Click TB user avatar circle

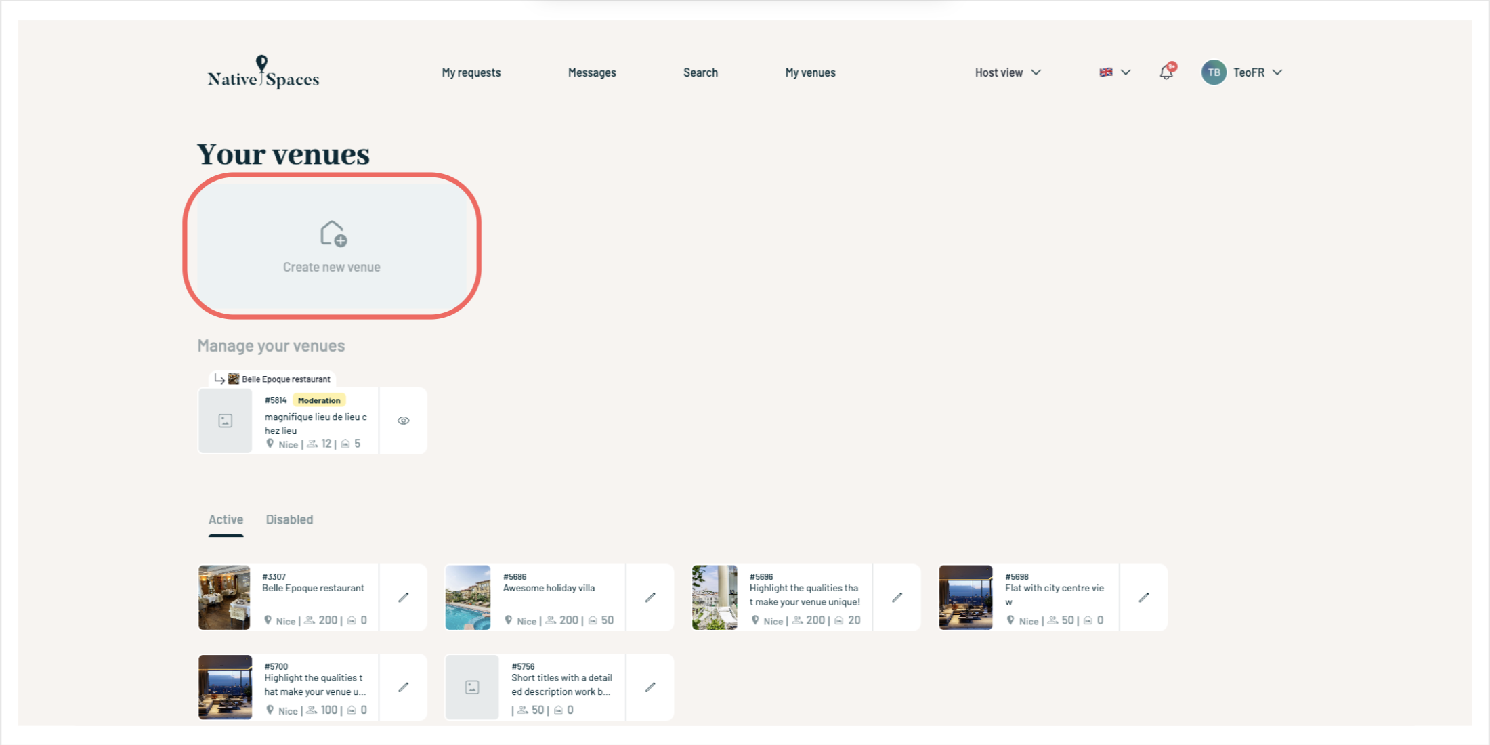pyautogui.click(x=1213, y=72)
